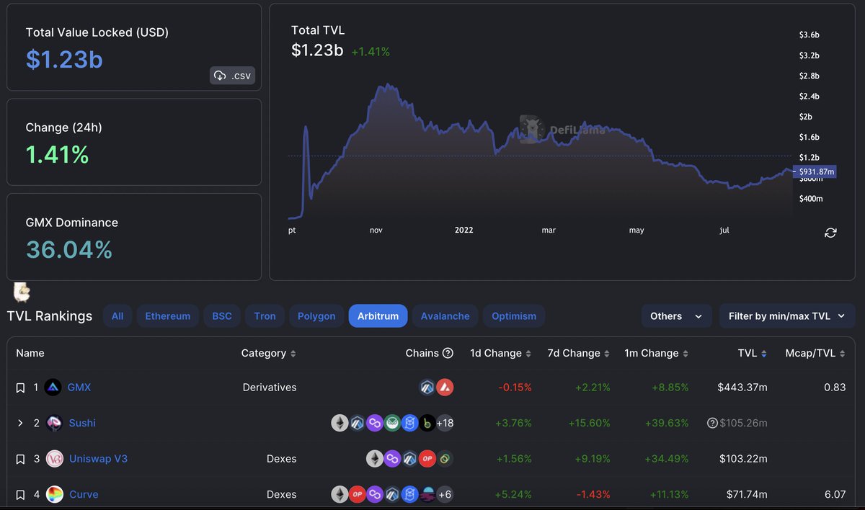Bookmark Uniswap V3 in the rankings
The width and height of the screenshot is (865, 510).
20,458
